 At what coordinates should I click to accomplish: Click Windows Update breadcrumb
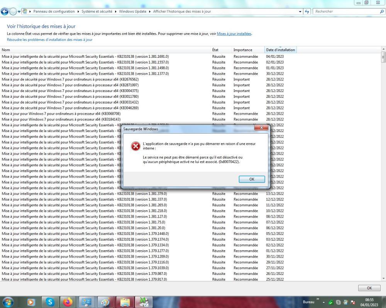[132, 11]
